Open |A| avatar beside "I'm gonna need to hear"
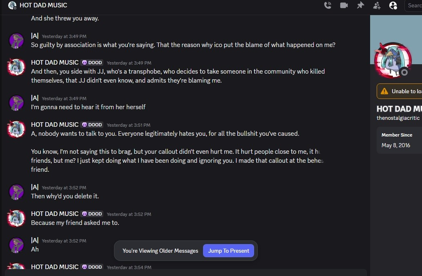422x276 pixels. 17,103
